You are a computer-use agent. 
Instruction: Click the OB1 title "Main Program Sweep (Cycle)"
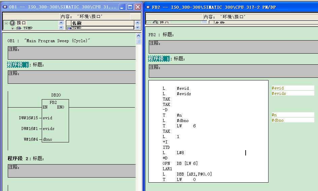(x=57, y=41)
